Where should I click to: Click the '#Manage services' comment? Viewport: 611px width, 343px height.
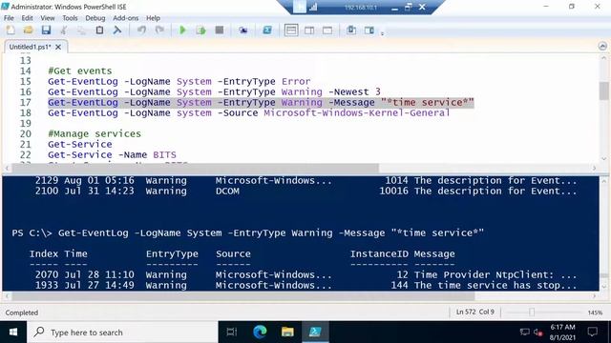pos(95,133)
